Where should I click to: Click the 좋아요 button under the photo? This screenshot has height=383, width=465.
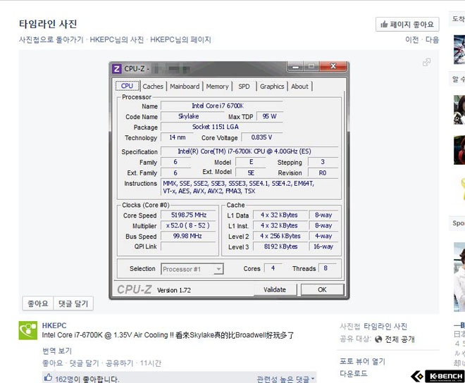37,303
